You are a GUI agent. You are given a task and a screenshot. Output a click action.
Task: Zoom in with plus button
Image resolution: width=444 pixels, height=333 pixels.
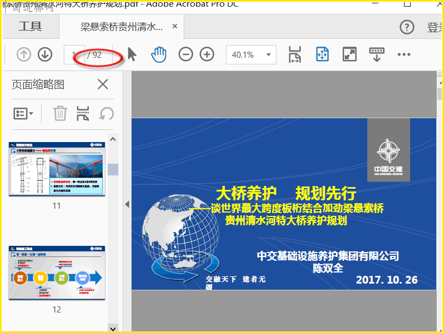coord(207,54)
